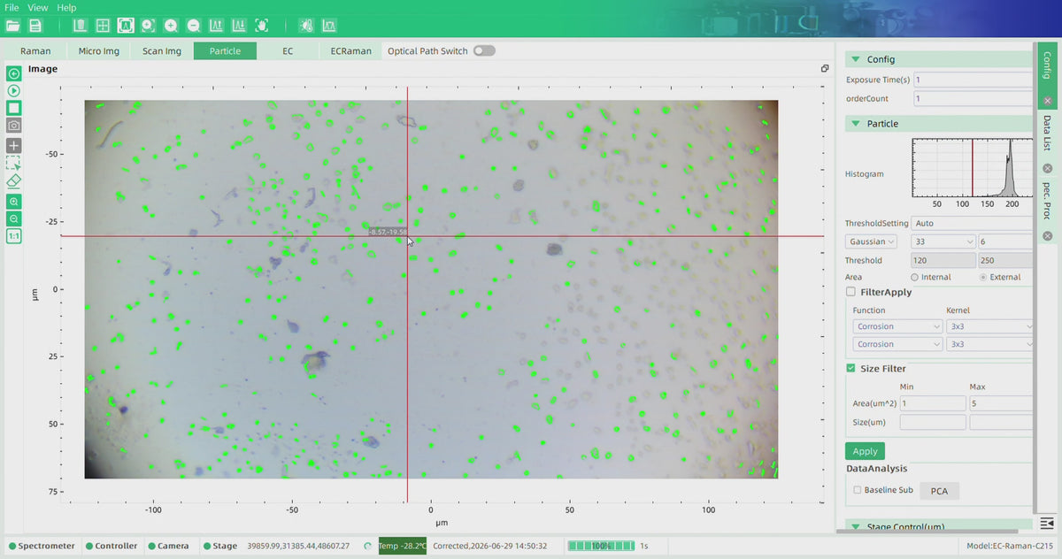Click the auto-fit 'A' frame icon in the toolbar
This screenshot has height=559, width=1062.
point(126,26)
